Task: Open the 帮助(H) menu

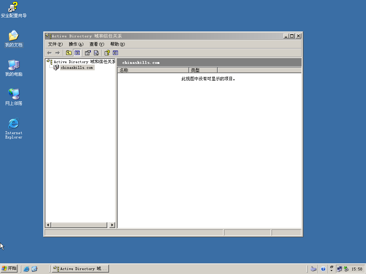Action: pos(117,44)
